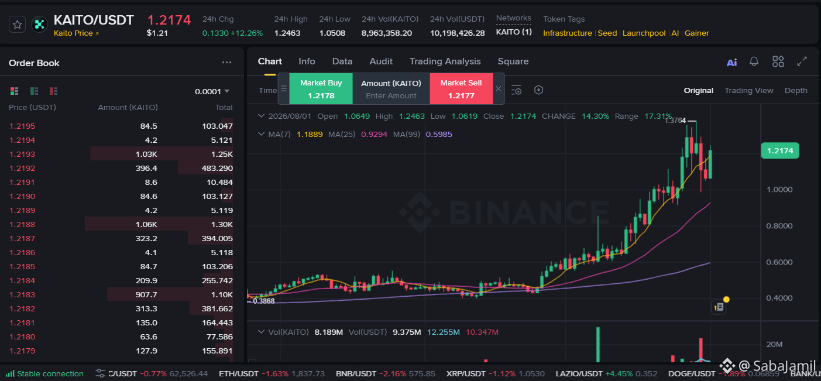This screenshot has height=381, width=821.
Task: Switch to the Audit tab
Action: [381, 61]
